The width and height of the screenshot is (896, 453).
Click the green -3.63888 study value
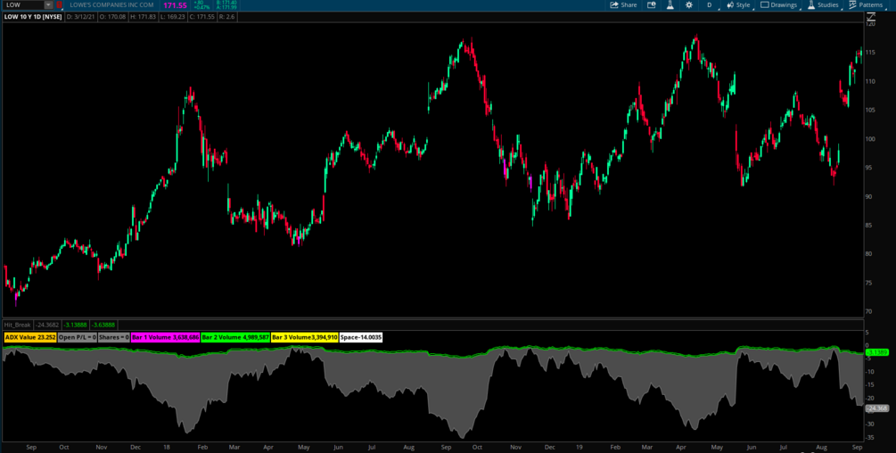click(103, 325)
